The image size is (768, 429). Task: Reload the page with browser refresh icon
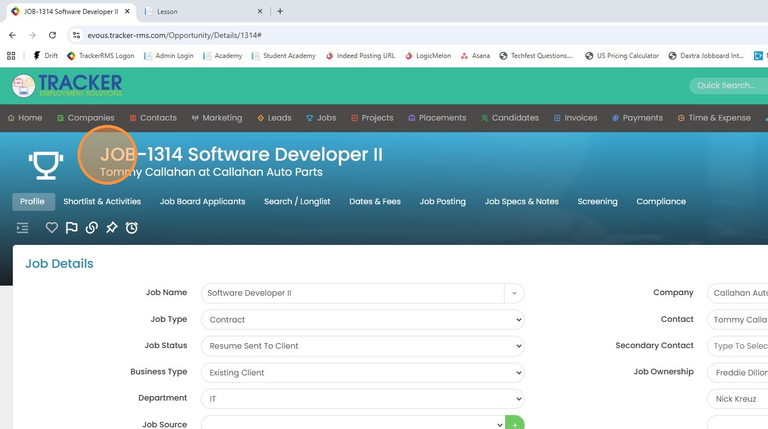click(52, 35)
